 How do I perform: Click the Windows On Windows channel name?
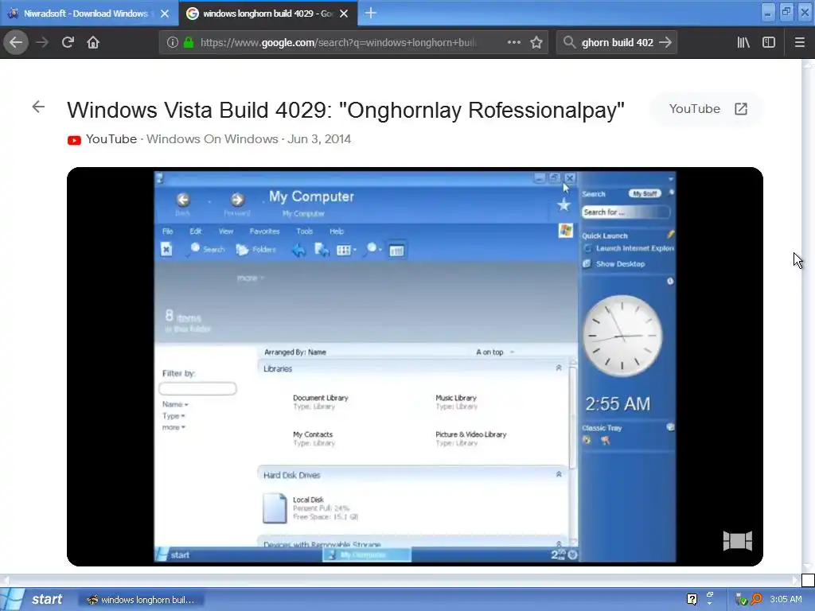pos(212,139)
